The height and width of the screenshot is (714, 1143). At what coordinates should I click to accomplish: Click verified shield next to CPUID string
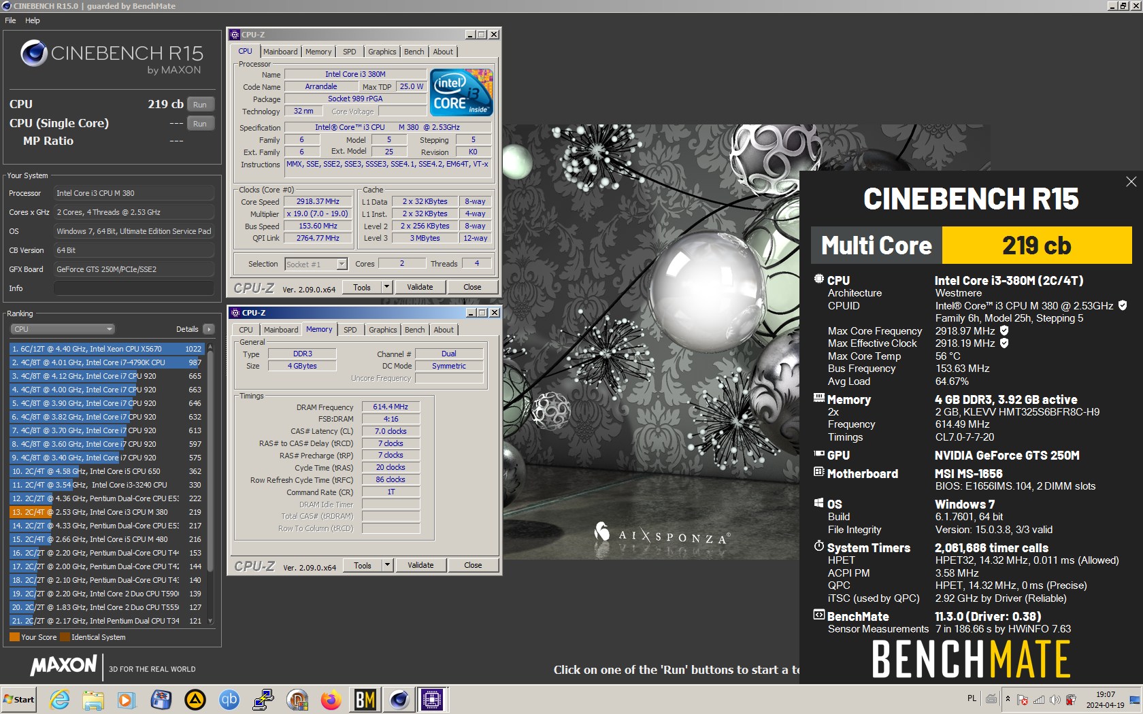tap(1123, 305)
